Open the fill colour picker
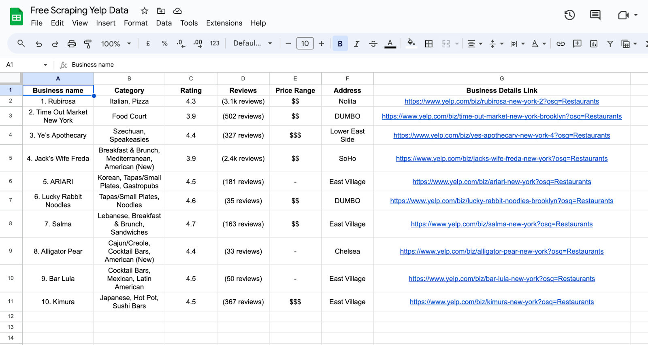648x345 pixels. tap(411, 43)
